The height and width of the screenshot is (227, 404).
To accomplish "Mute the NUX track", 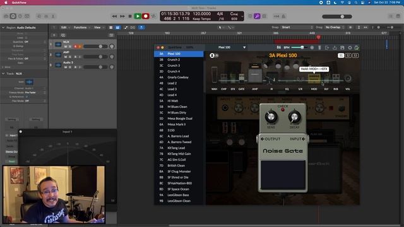I will tap(66, 47).
